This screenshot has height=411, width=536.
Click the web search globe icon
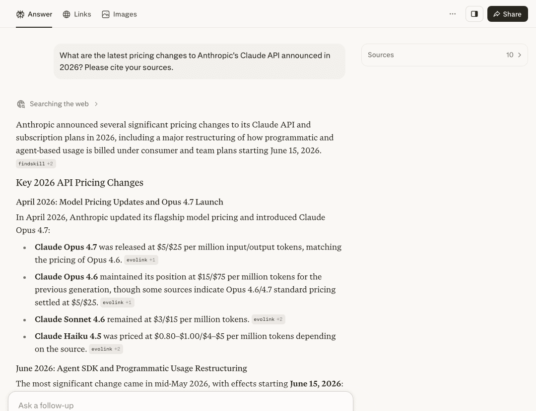[x=21, y=104]
